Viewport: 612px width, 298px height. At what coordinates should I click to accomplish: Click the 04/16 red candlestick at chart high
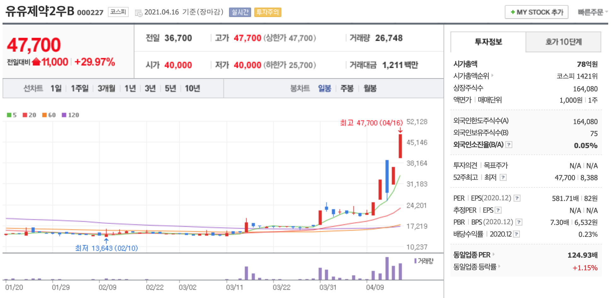pos(400,146)
